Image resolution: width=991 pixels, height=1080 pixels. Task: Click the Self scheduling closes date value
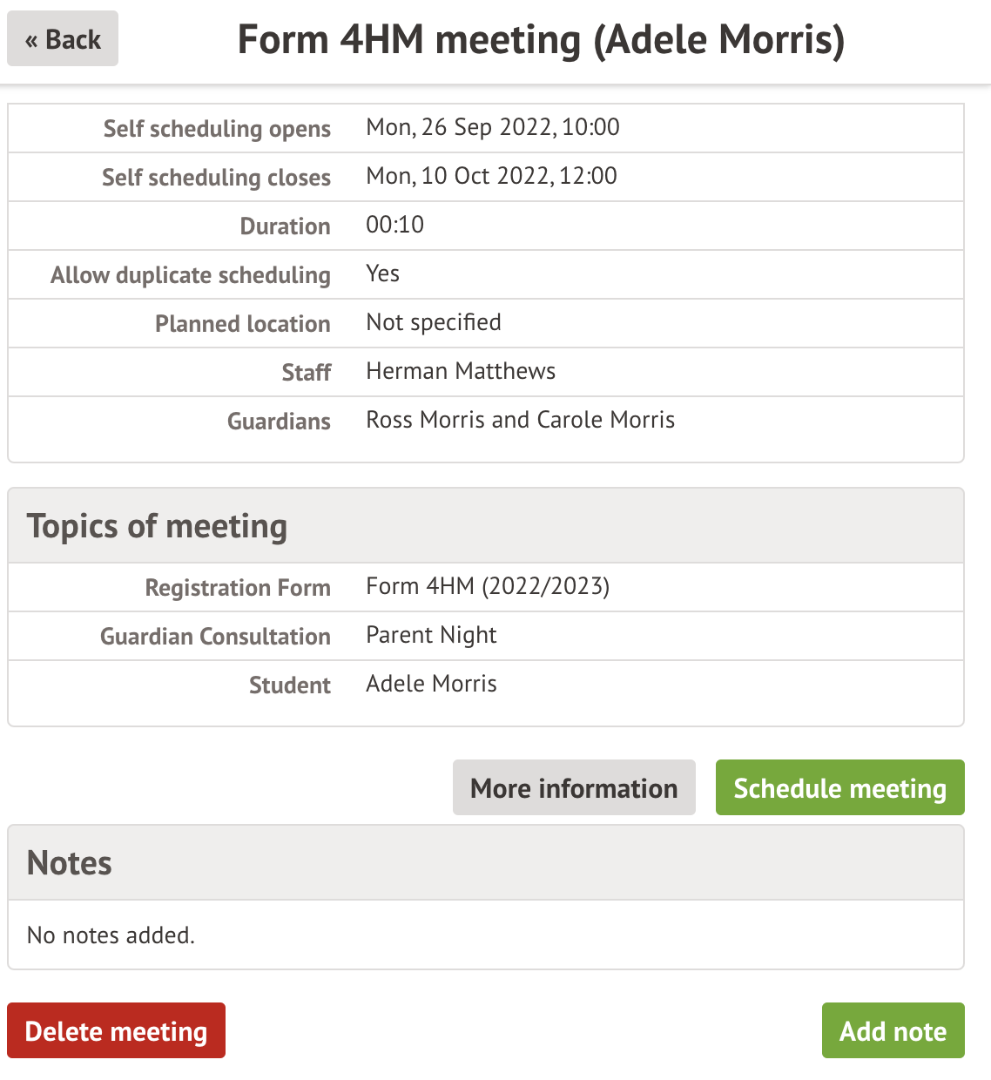tap(491, 176)
